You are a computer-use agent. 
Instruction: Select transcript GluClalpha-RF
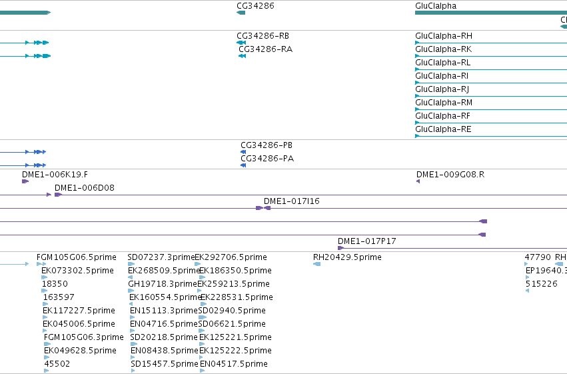coord(443,116)
